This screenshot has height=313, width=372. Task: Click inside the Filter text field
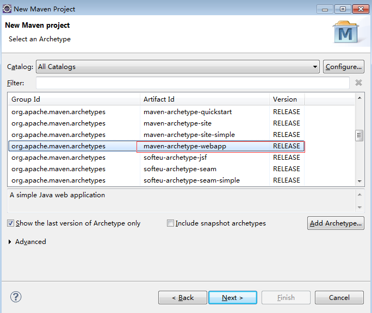point(193,83)
